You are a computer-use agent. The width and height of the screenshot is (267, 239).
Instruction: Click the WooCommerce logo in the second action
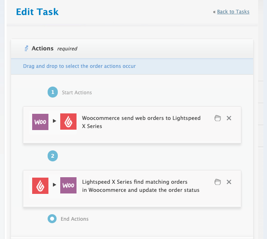[68, 186]
